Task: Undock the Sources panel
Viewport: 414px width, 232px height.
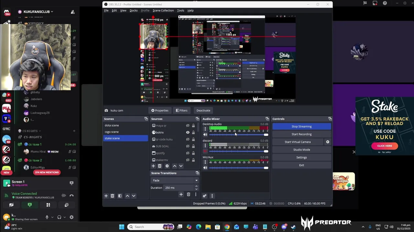Action: (x=197, y=119)
